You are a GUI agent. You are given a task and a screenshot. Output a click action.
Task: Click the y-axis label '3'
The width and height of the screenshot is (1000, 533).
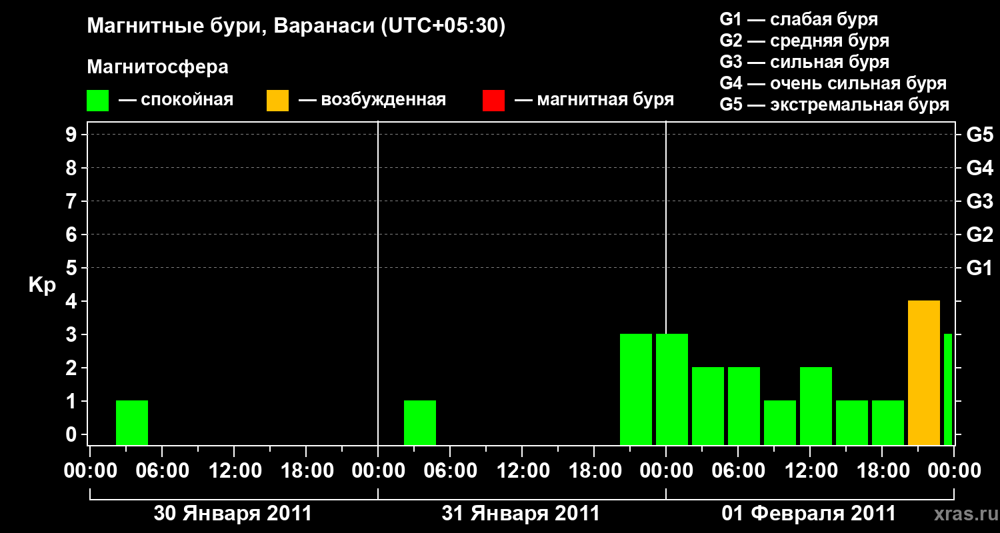pos(73,335)
